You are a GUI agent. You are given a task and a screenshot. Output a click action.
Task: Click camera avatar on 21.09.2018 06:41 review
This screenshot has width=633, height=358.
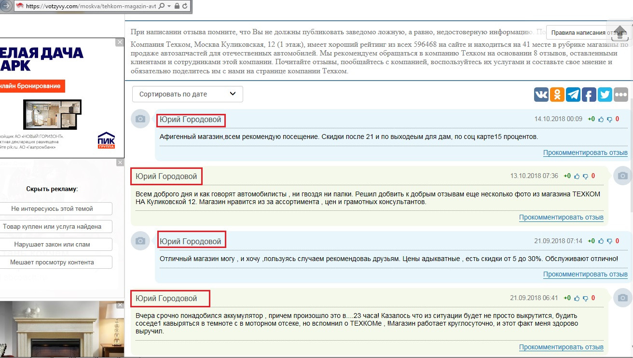[x=622, y=298]
